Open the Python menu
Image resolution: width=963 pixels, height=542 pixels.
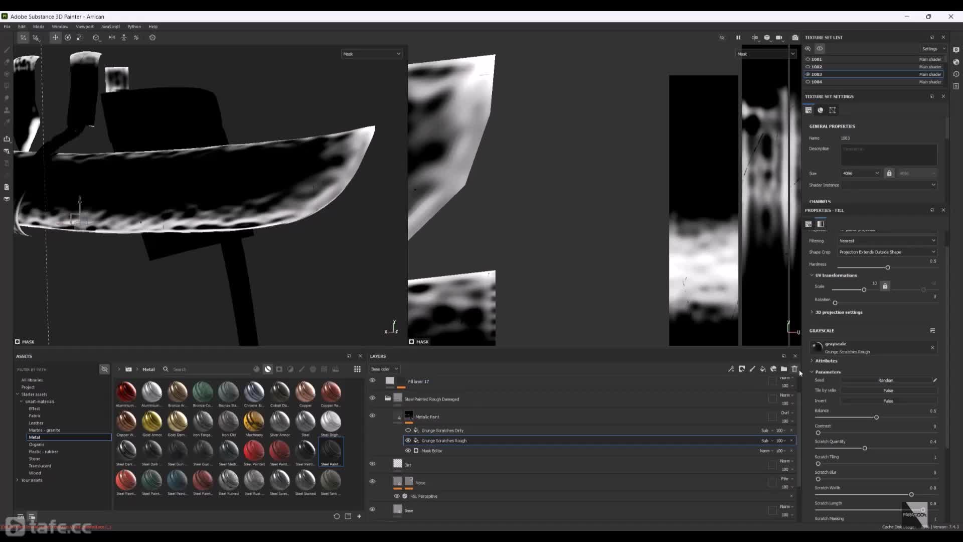point(134,27)
